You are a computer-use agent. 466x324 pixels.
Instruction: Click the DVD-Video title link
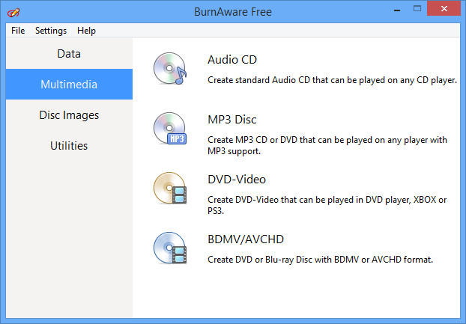coord(237,180)
